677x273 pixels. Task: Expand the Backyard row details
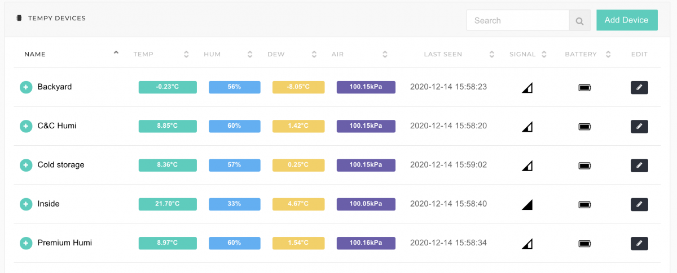pos(25,87)
